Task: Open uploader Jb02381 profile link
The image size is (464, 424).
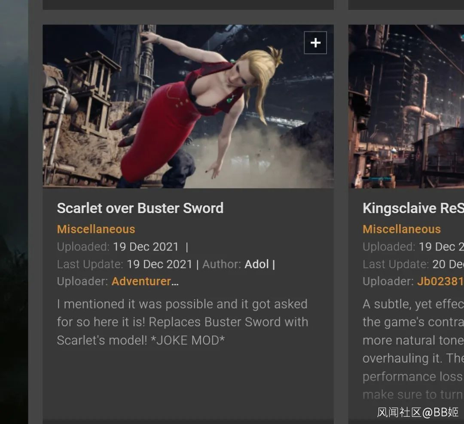Action: pos(440,281)
